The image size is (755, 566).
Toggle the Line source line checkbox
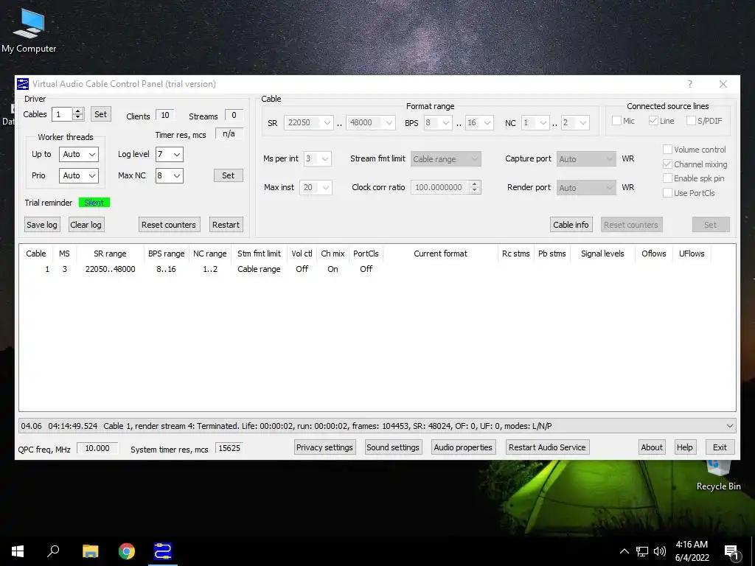click(653, 120)
